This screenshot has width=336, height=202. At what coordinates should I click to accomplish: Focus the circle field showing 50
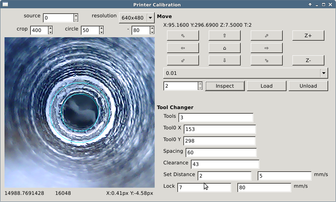pyautogui.click(x=90, y=30)
